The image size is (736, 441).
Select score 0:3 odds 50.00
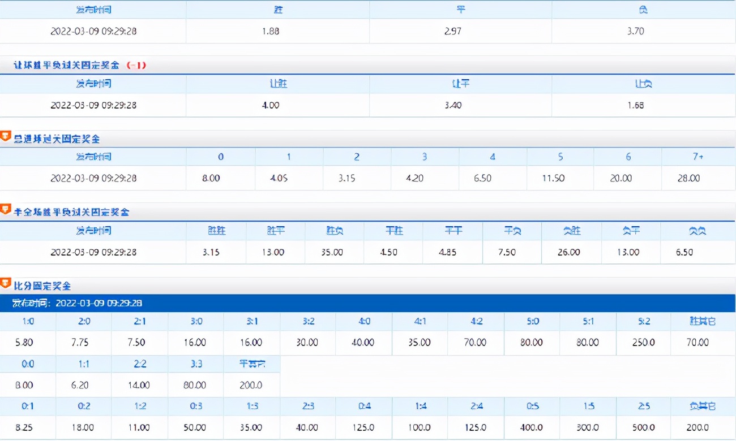194,427
